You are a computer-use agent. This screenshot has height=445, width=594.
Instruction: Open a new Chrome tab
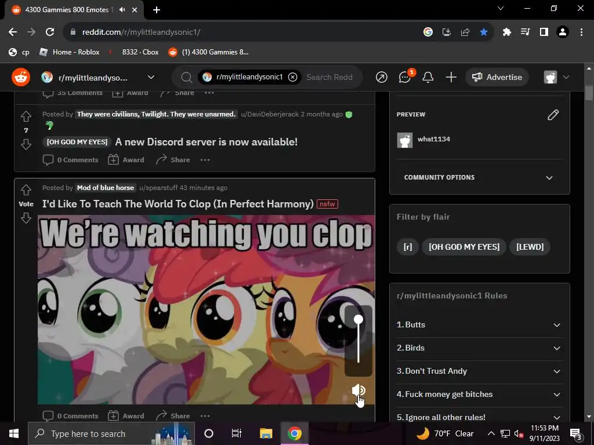[157, 10]
